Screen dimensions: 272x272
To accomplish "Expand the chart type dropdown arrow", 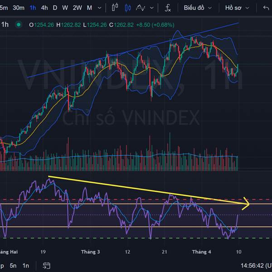I will coord(152,8).
